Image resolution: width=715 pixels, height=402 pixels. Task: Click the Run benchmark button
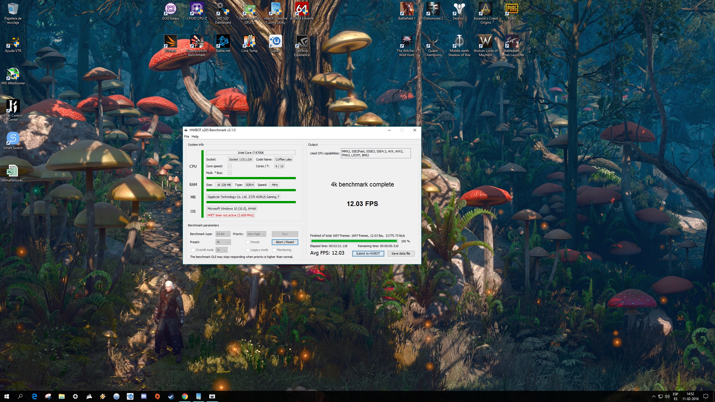pyautogui.click(x=285, y=234)
